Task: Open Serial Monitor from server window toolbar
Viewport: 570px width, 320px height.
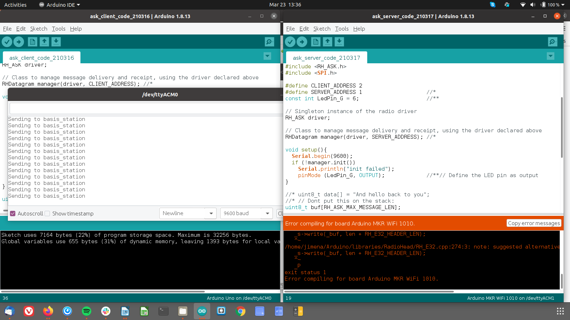Action: pos(553,42)
